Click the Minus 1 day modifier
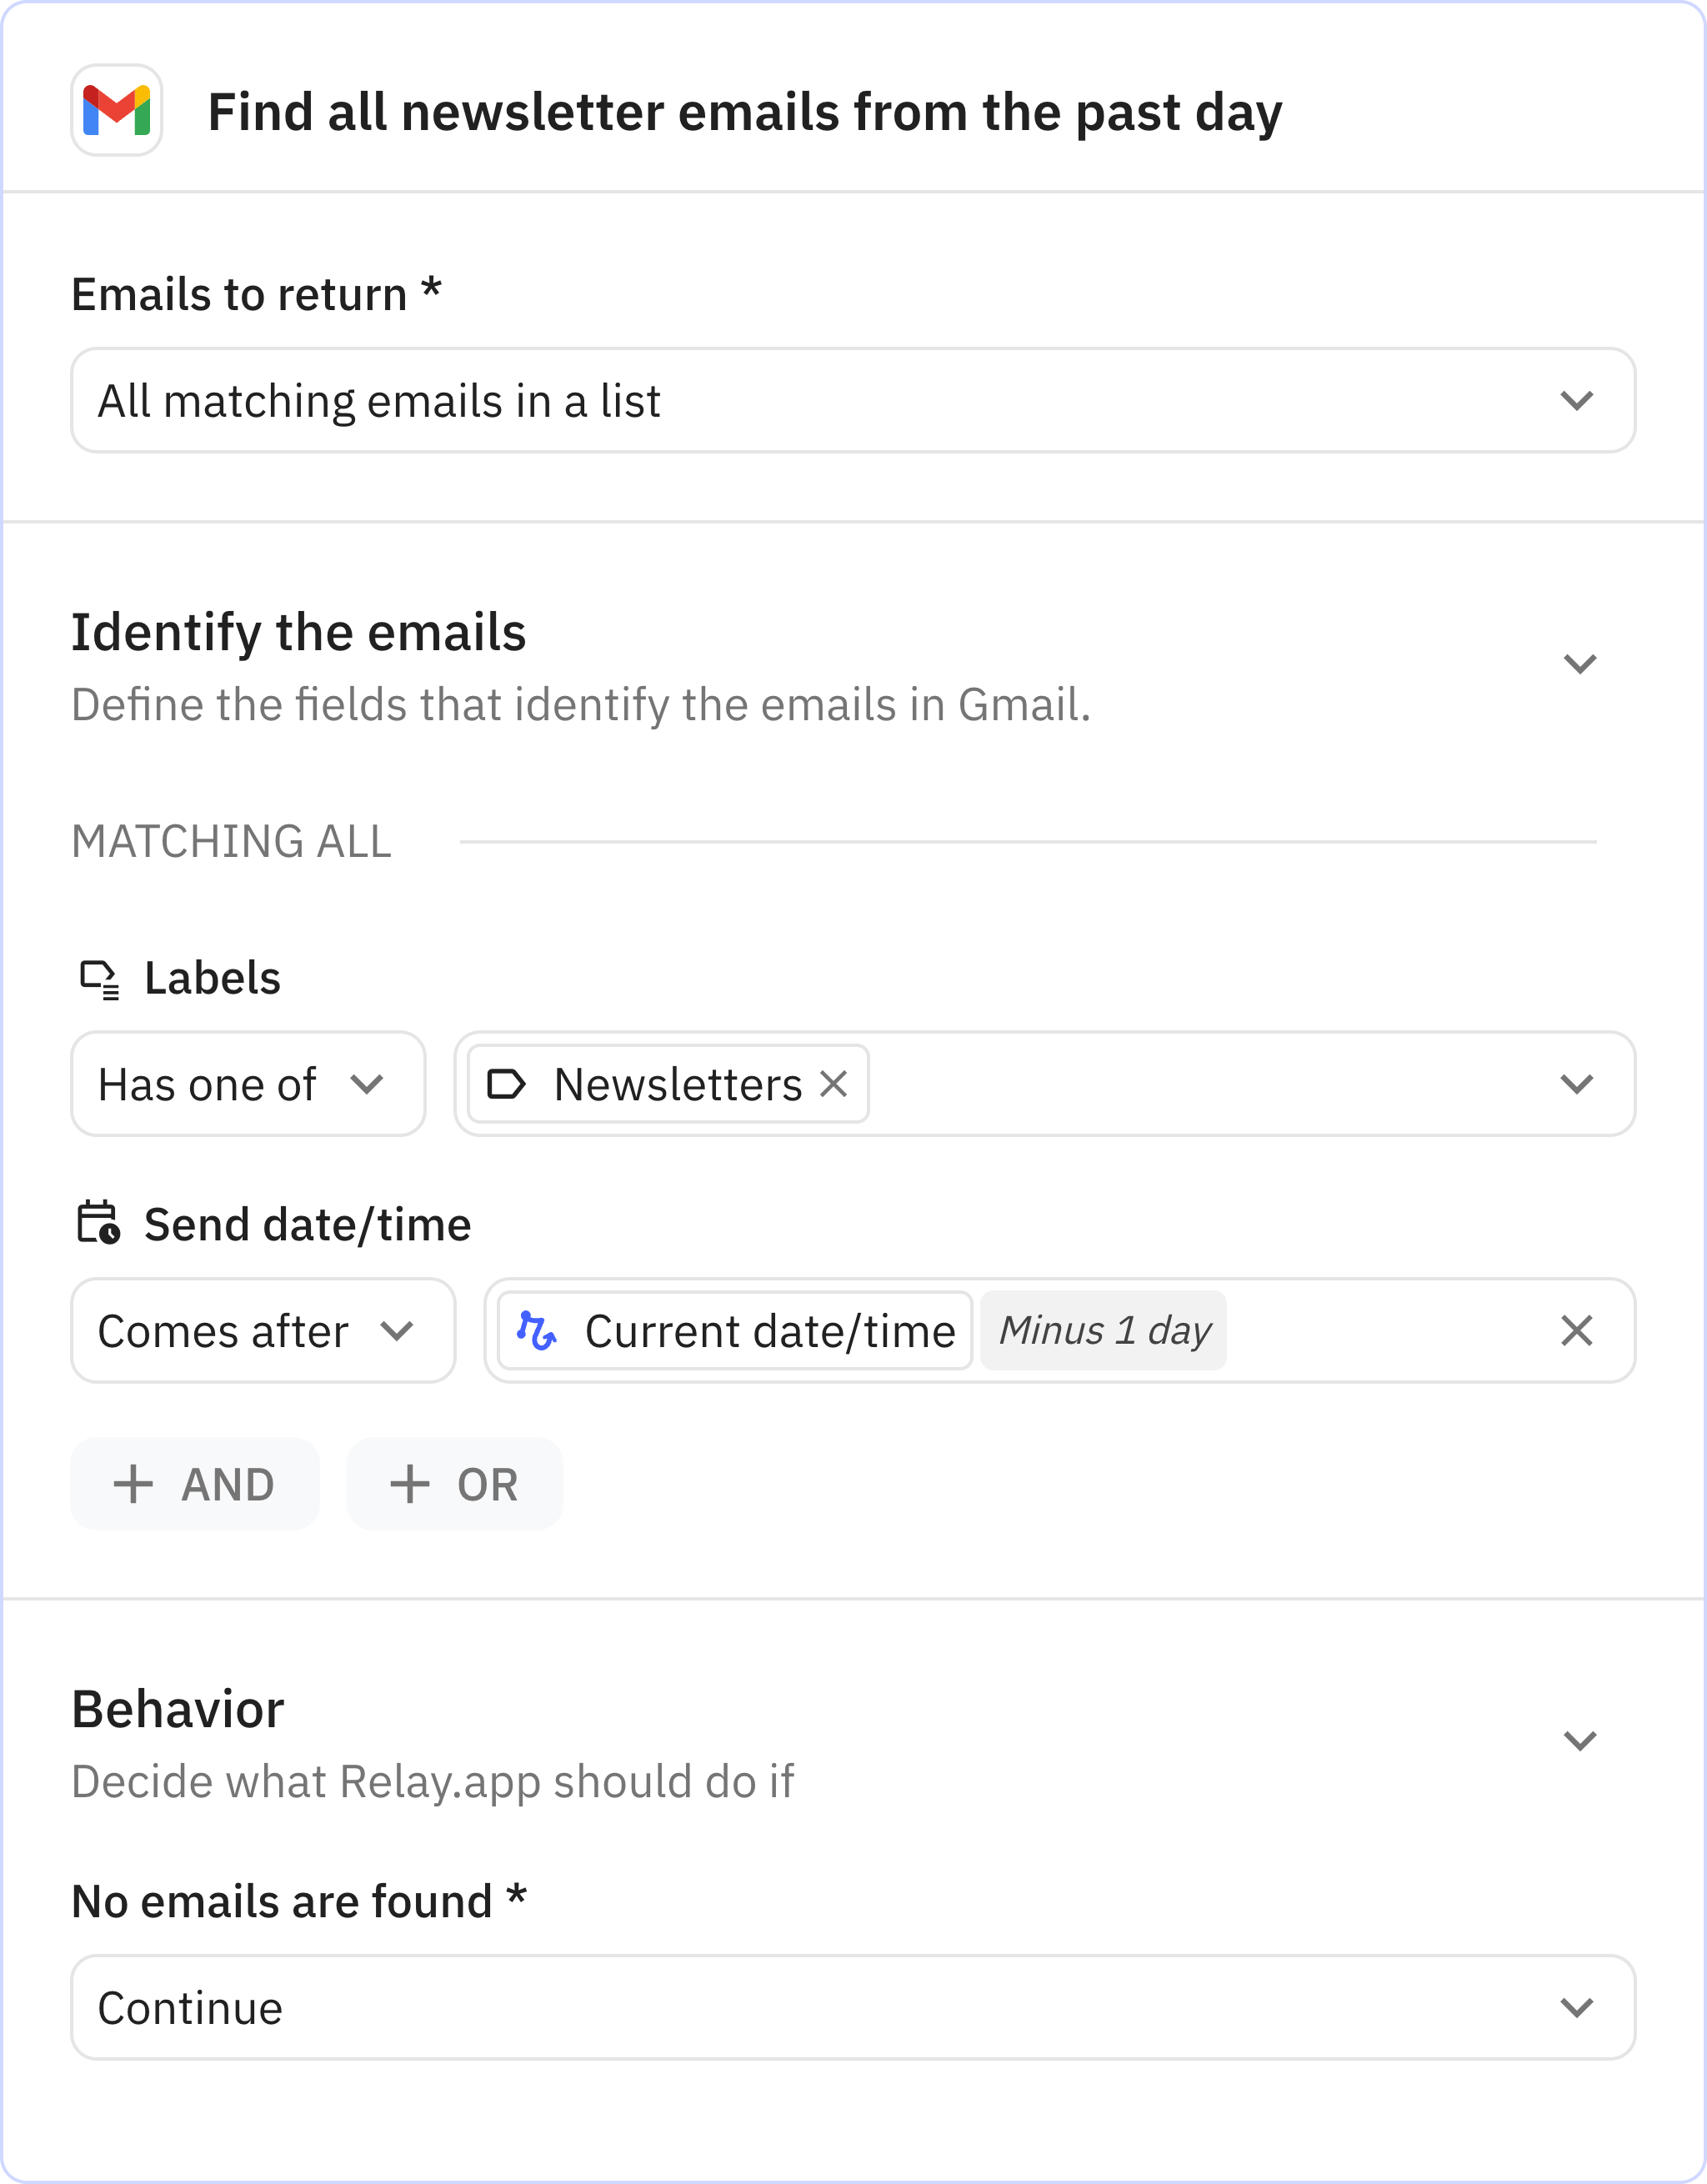The image size is (1707, 2184). point(1103,1331)
